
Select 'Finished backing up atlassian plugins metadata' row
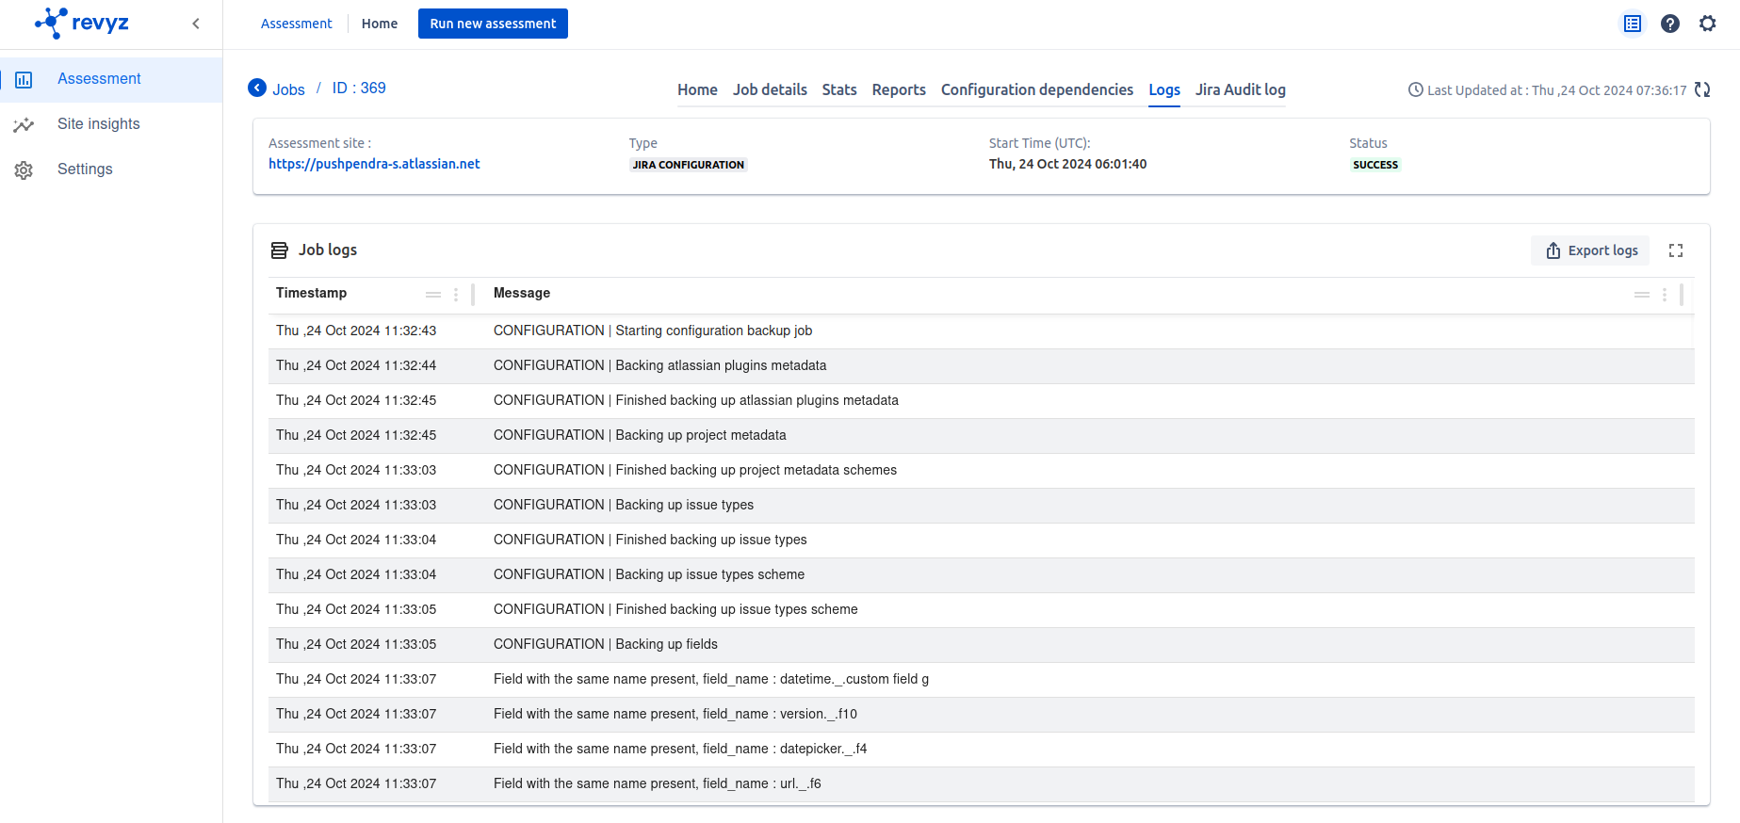coord(981,401)
